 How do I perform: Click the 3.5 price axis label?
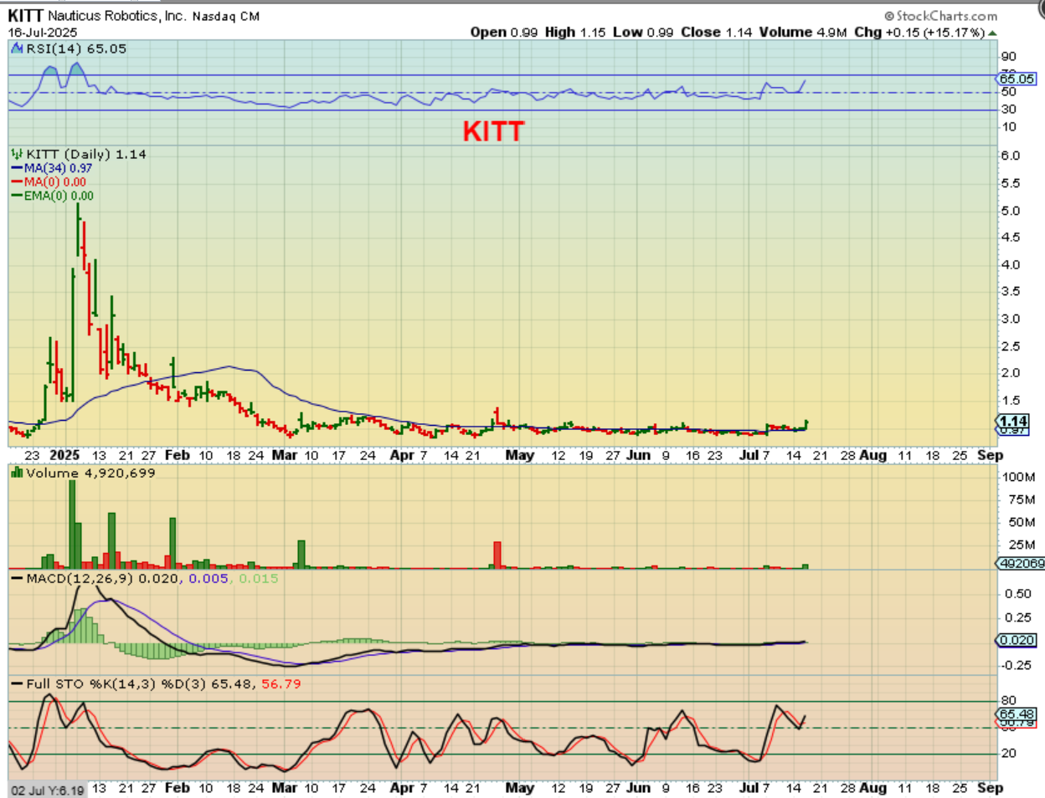pyautogui.click(x=1010, y=291)
